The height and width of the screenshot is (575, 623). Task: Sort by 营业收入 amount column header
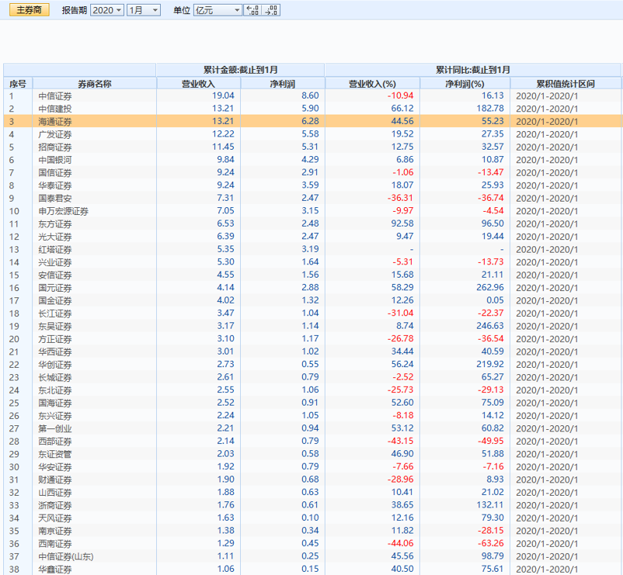pyautogui.click(x=198, y=84)
